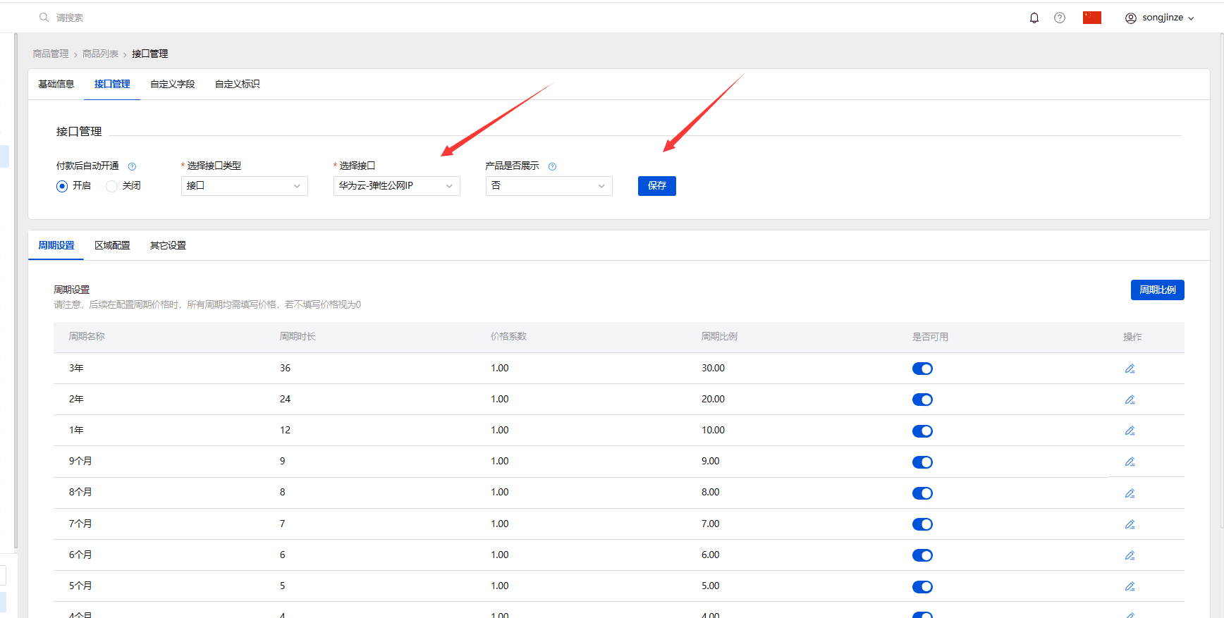Select the 开启 radio button

coord(62,186)
